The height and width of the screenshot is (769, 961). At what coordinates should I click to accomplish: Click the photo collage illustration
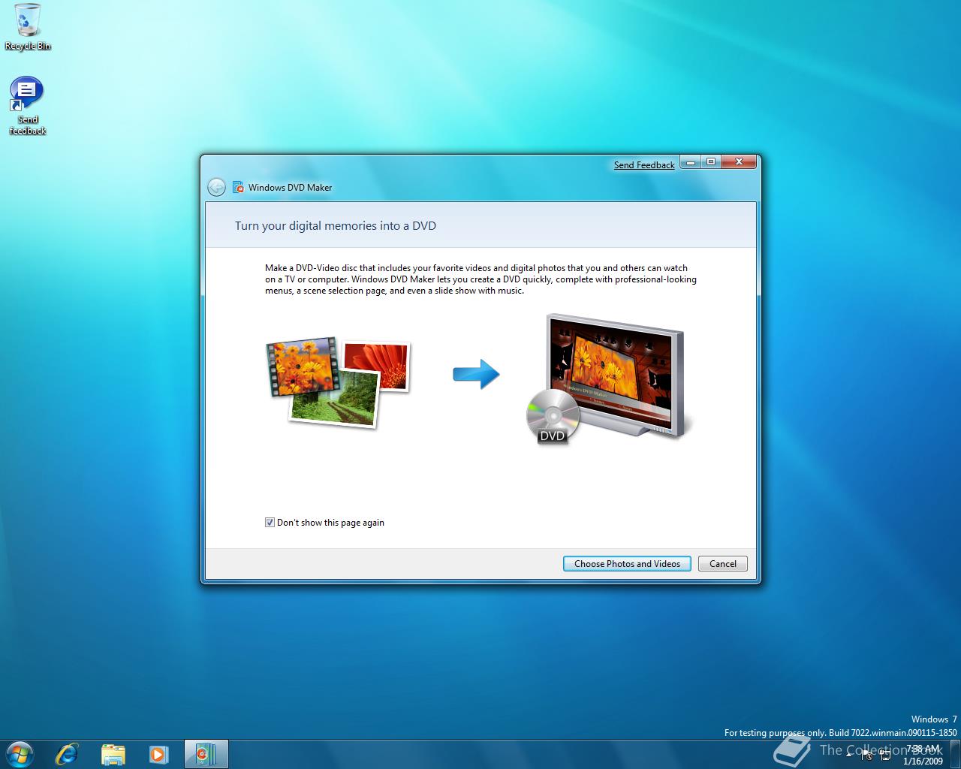[339, 382]
